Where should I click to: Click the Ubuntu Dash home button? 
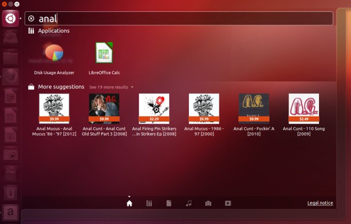(10, 19)
